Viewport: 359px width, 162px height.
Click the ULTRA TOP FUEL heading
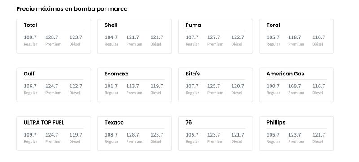pos(44,123)
